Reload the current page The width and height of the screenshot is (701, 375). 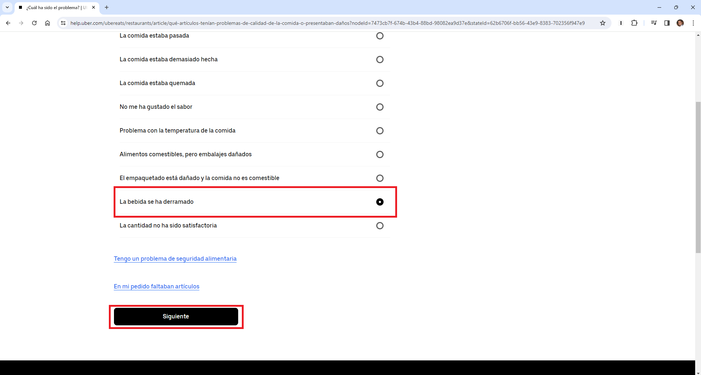point(34,23)
